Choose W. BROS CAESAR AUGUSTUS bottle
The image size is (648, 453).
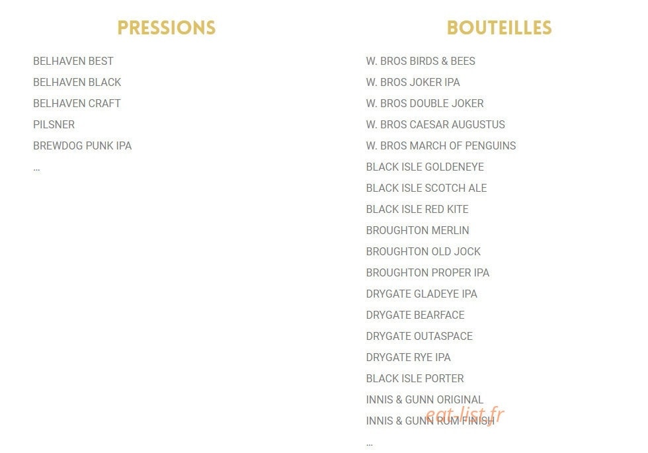(x=435, y=124)
